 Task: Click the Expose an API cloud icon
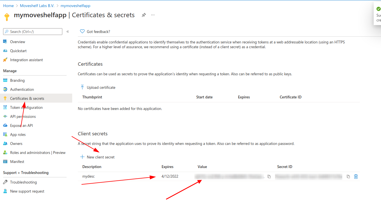[x=5, y=125]
